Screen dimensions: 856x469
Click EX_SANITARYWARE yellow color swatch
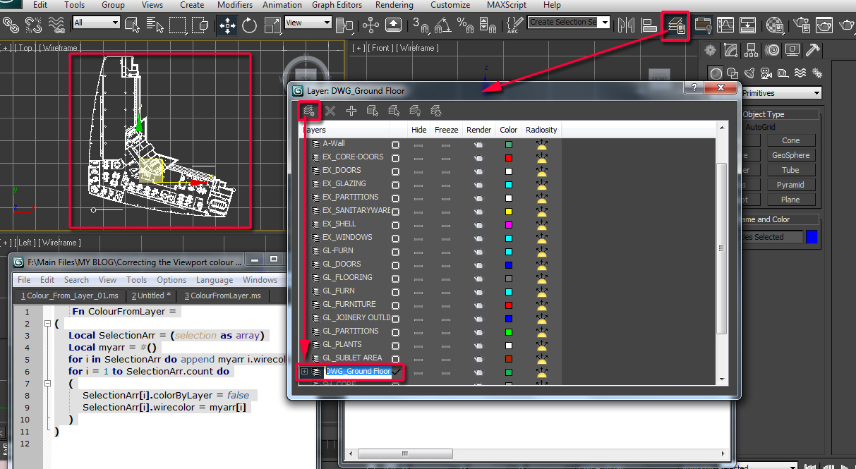pos(508,212)
